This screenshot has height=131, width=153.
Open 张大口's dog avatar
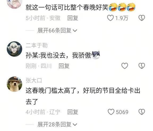(x=14, y=84)
